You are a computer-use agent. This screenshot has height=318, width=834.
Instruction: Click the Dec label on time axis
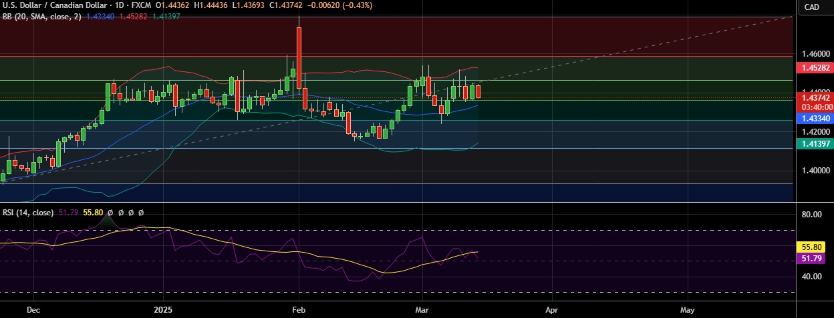pos(34,310)
